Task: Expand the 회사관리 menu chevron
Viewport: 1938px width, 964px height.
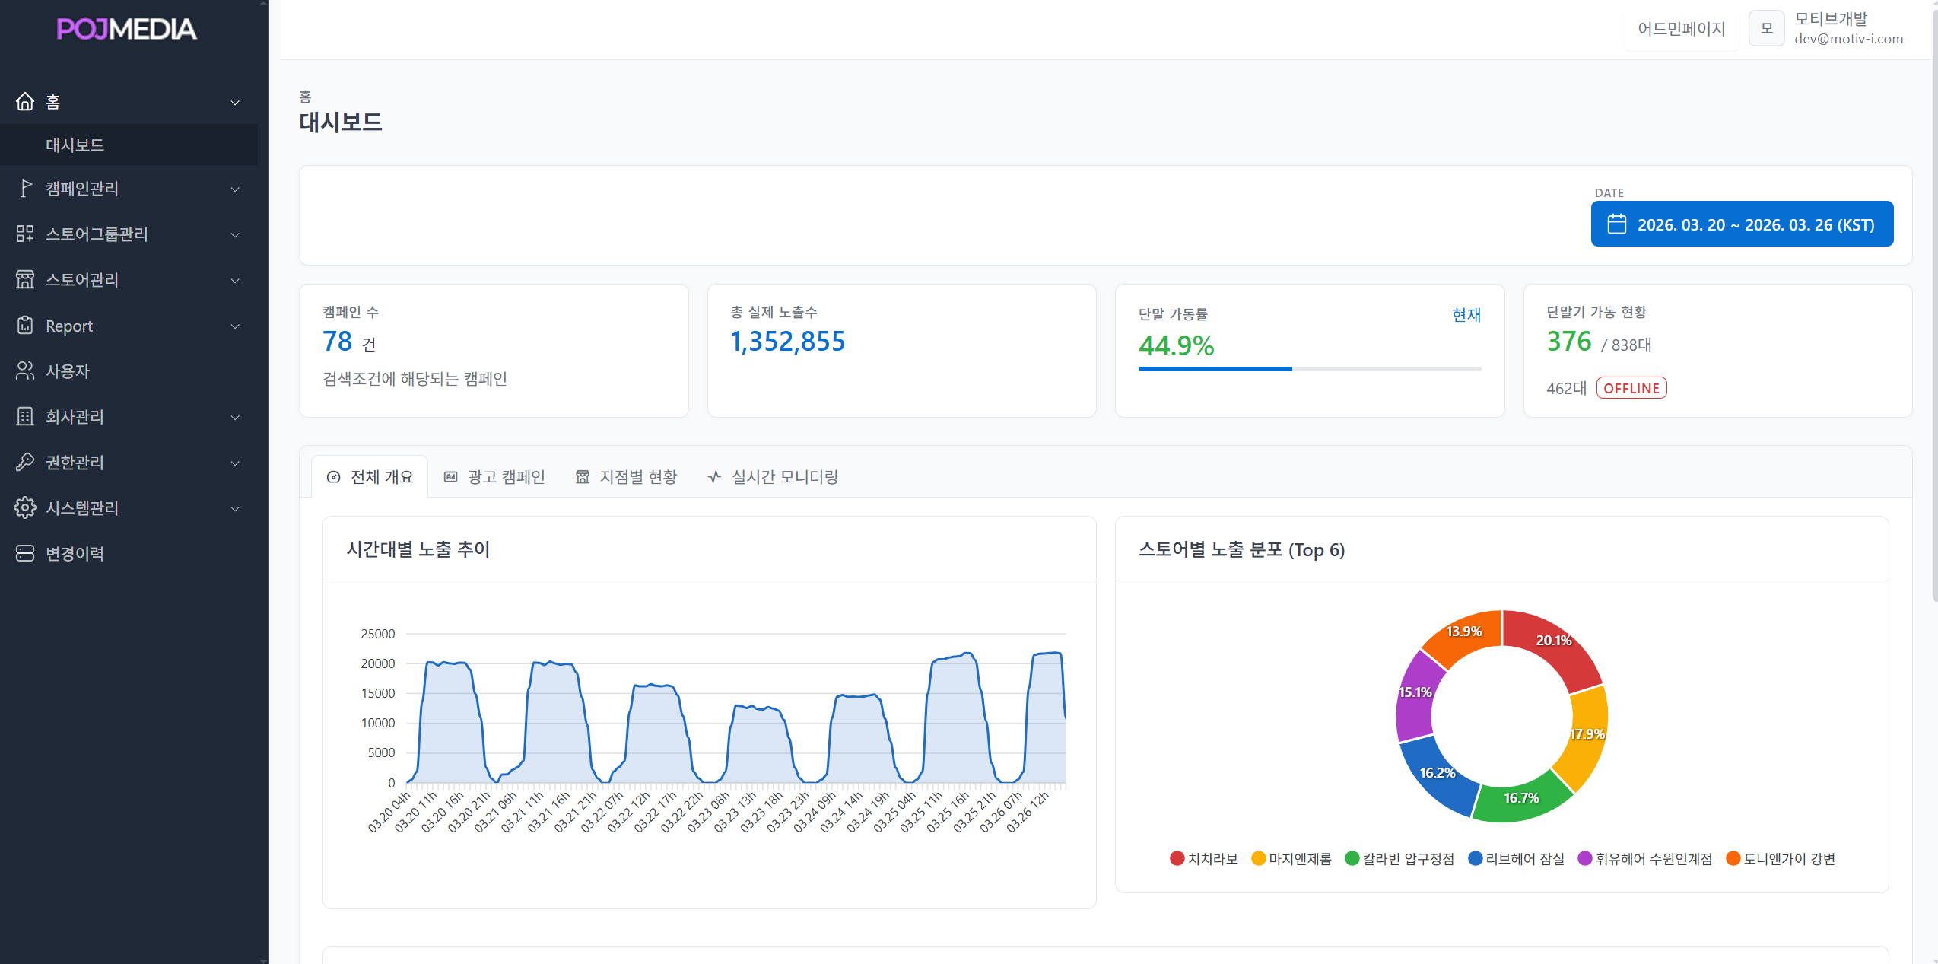Action: [x=234, y=417]
